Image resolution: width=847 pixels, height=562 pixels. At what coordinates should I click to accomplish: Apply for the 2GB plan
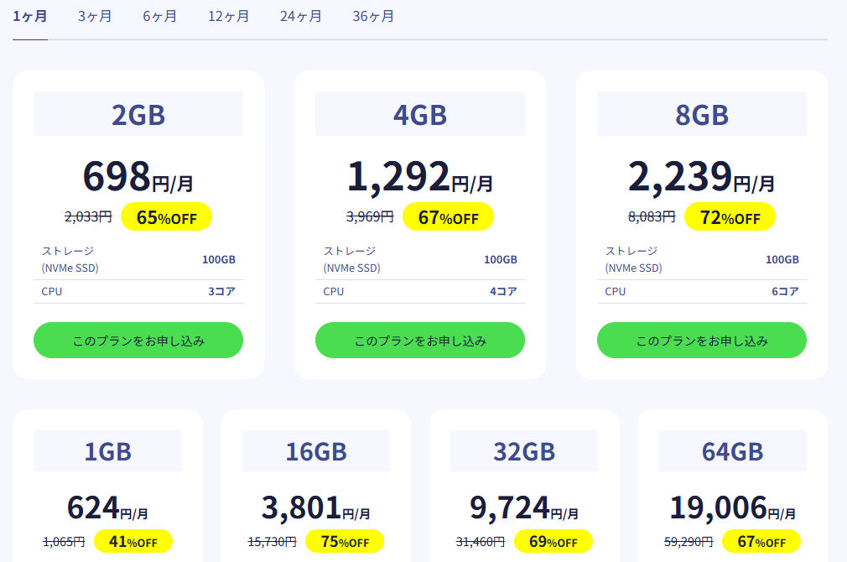coord(138,341)
